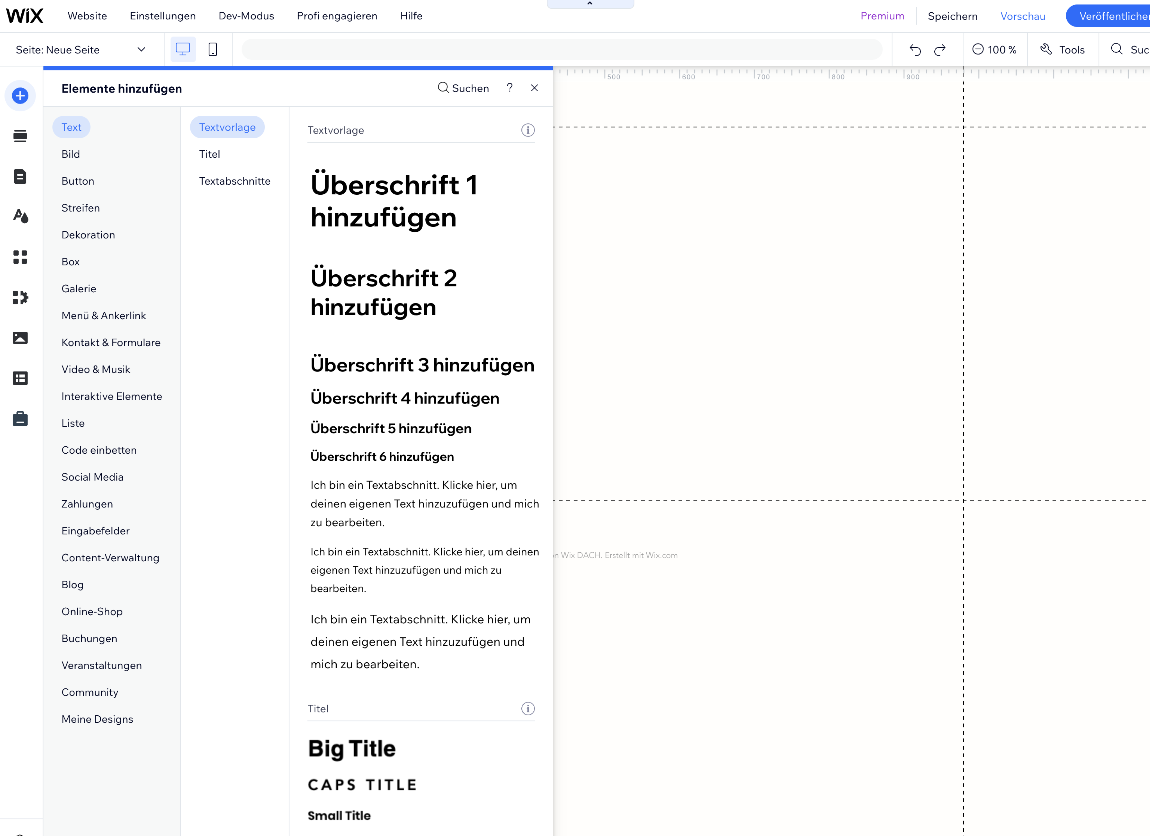Image resolution: width=1150 pixels, height=836 pixels.
Task: Open the Design theme icon in sidebar
Action: pos(20,216)
